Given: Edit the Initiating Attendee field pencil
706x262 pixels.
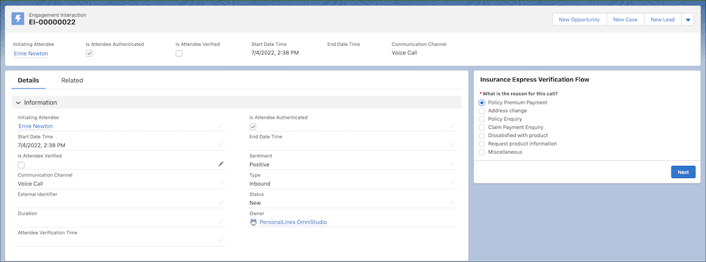Looking at the screenshot, I should pos(220,126).
